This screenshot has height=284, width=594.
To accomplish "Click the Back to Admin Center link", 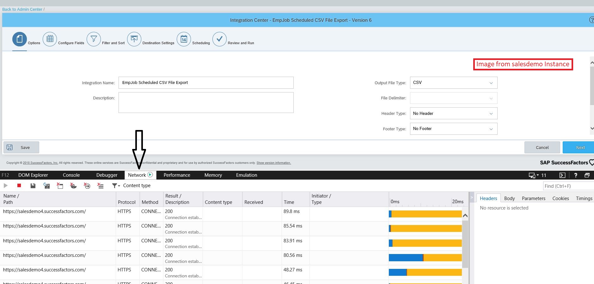I will (x=22, y=9).
